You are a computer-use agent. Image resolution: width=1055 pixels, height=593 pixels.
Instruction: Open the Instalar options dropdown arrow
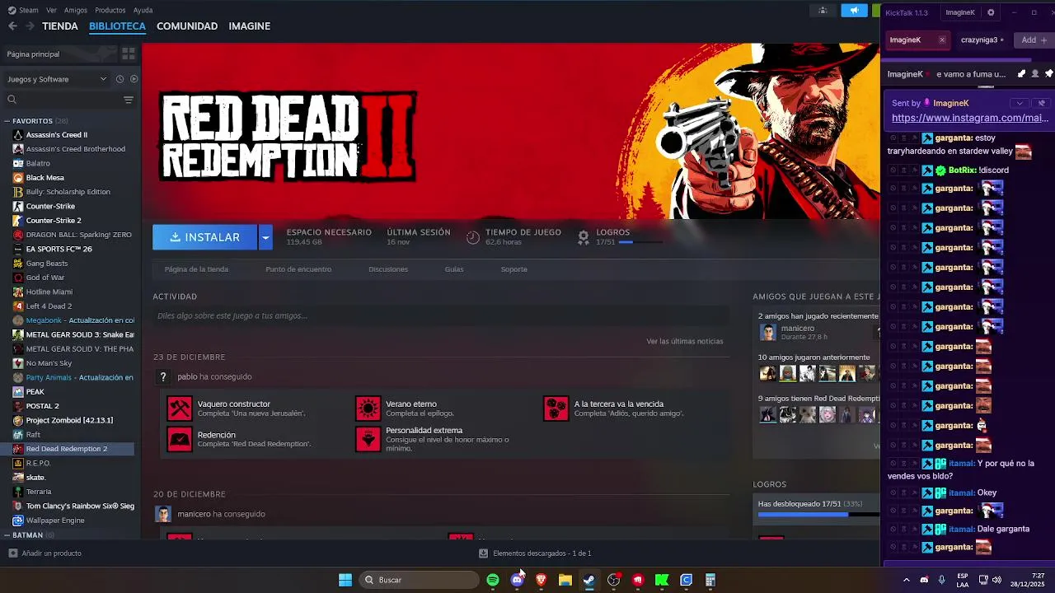point(265,237)
